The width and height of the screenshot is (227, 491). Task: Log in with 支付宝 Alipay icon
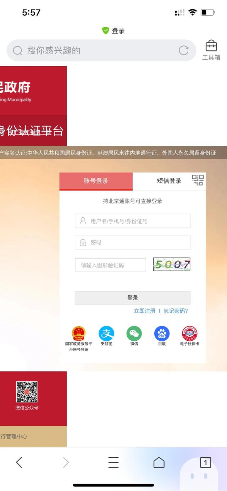coord(106,334)
